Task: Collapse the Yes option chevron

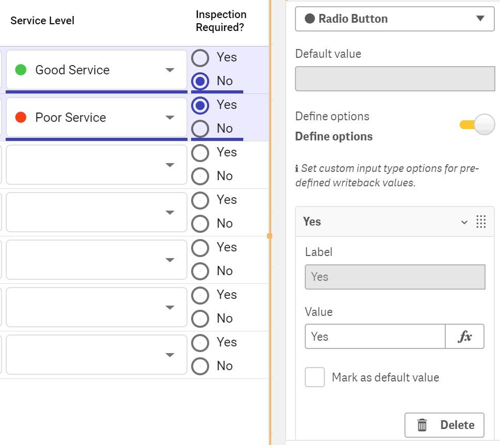Action: tap(464, 222)
